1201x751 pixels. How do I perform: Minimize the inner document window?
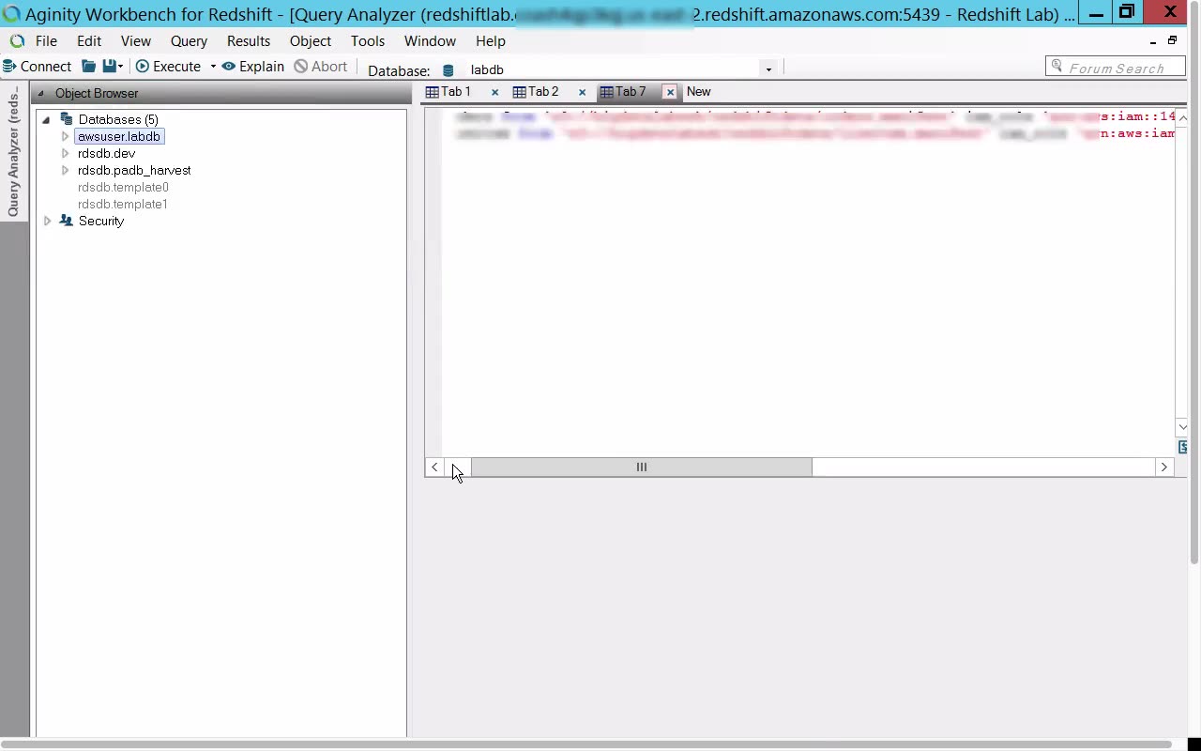point(1153,41)
